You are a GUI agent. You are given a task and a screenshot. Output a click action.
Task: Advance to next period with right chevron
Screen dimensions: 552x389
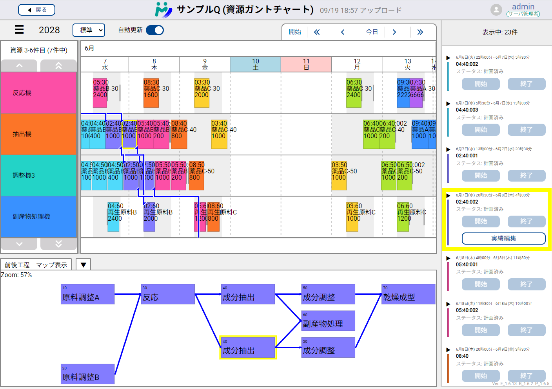pos(394,32)
